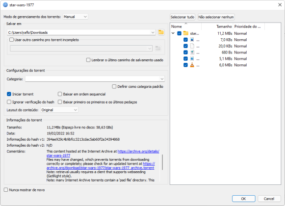The height and width of the screenshot is (206, 285).
Task: Sort files by Nome column header
Action: (x=176, y=26)
